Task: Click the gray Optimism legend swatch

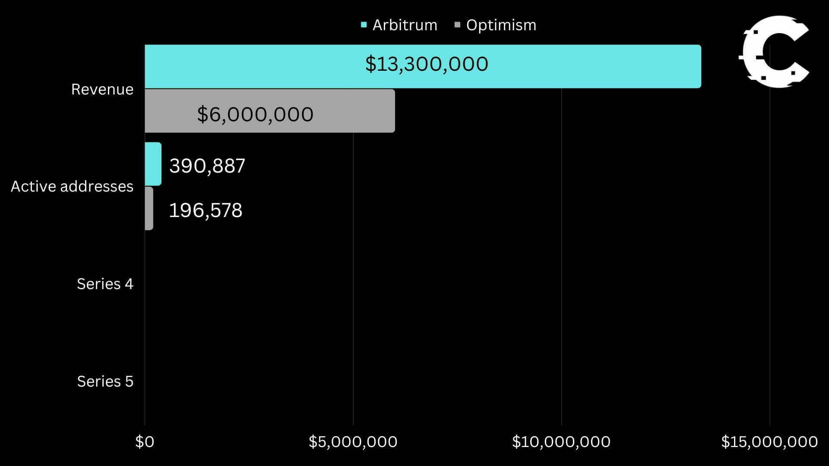Action: point(458,25)
